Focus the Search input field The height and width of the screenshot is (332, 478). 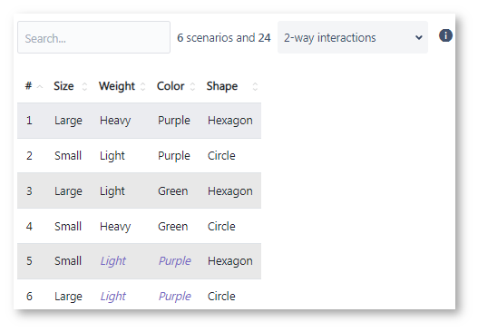94,37
